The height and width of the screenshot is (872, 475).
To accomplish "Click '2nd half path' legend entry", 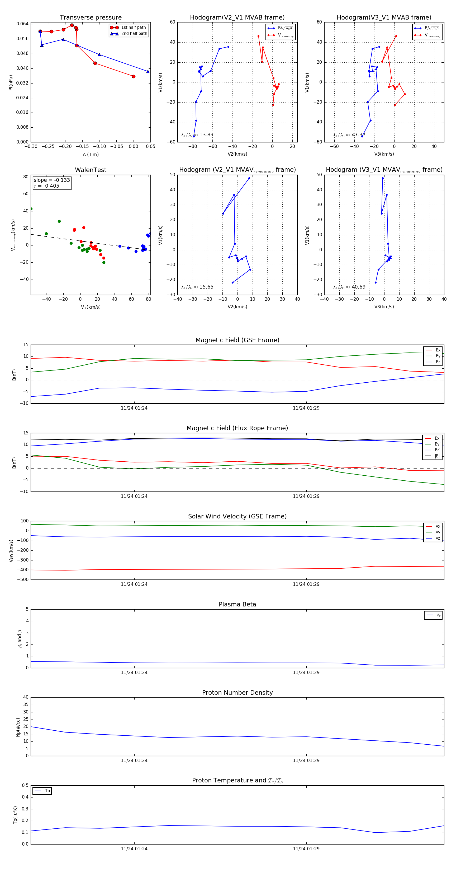I will 129,34.
